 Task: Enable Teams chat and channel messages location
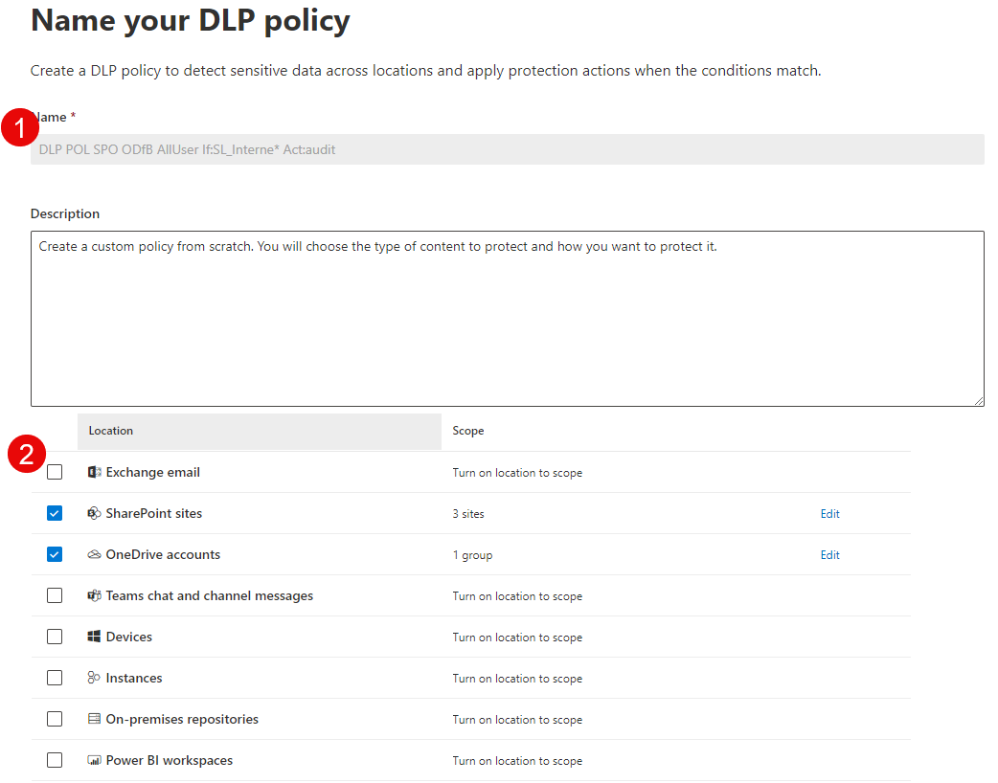[55, 595]
